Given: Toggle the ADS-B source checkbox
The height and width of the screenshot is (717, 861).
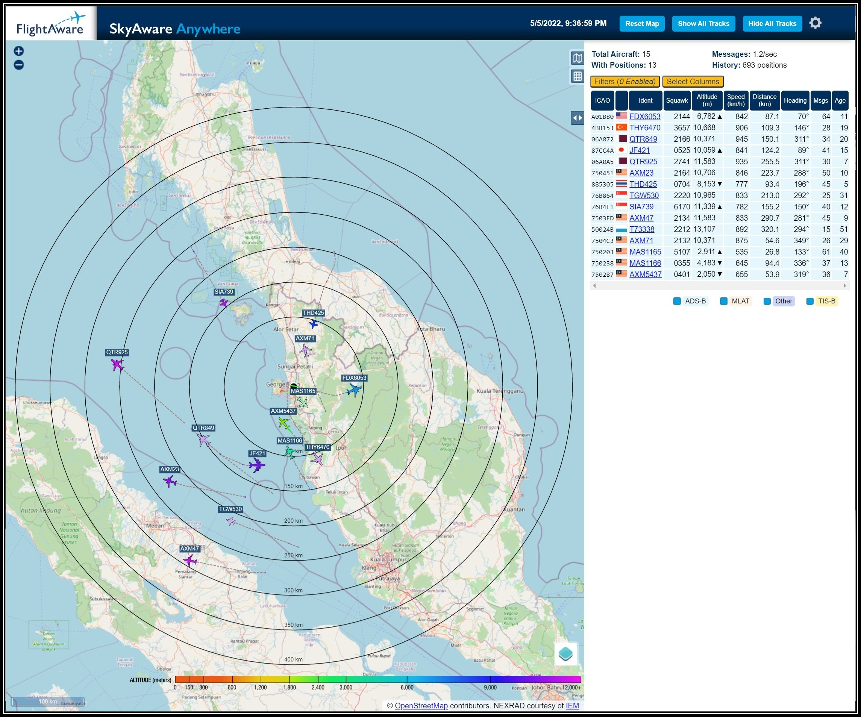Looking at the screenshot, I should 677,301.
